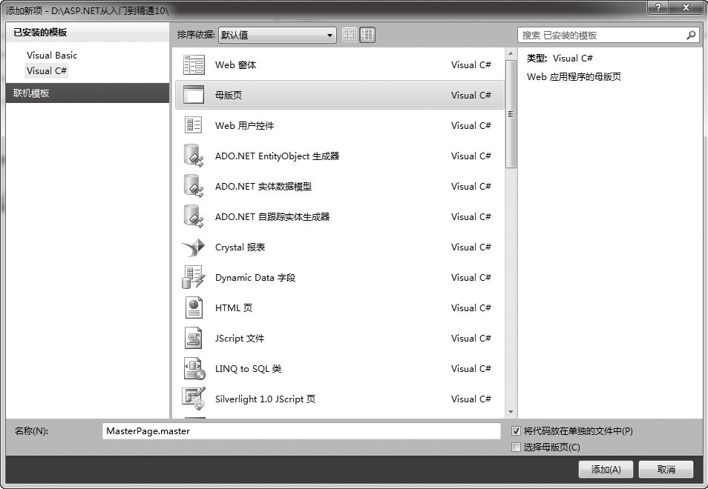Close the 添加新项 dialog

click(x=686, y=7)
